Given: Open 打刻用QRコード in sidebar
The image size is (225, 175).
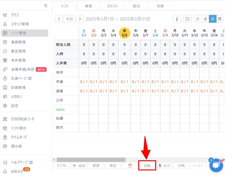Looking at the screenshot, I should tap(22, 119).
